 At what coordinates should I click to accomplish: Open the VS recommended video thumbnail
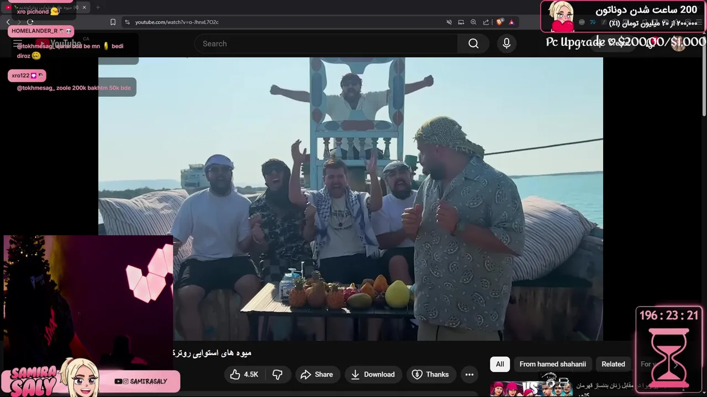point(531,388)
